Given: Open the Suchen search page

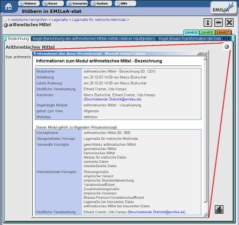Looking at the screenshot, I should pos(101,3).
